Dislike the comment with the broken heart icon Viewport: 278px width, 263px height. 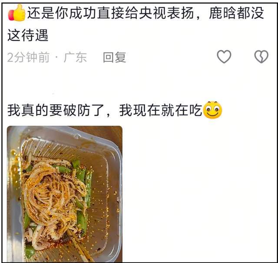[x=261, y=57]
